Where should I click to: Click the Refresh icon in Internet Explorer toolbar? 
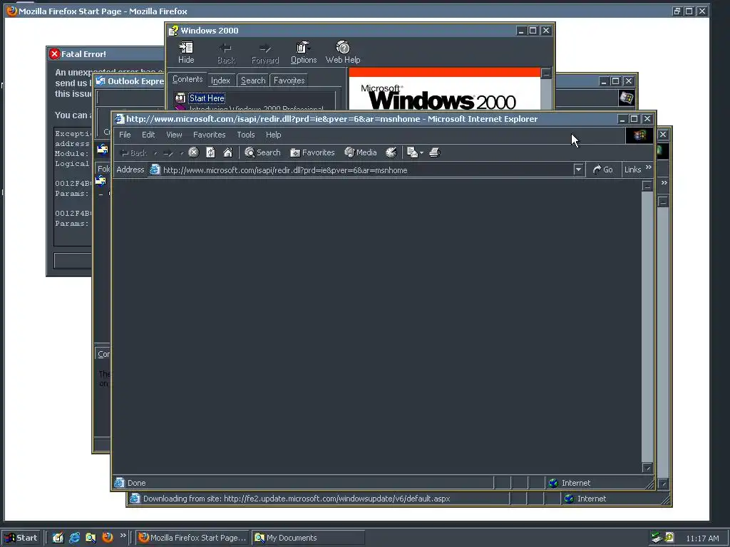(210, 152)
